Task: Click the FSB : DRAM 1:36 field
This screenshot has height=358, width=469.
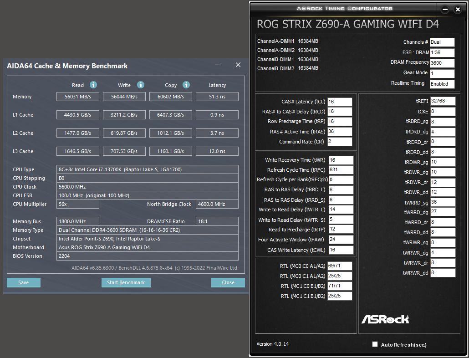Action: pos(443,53)
